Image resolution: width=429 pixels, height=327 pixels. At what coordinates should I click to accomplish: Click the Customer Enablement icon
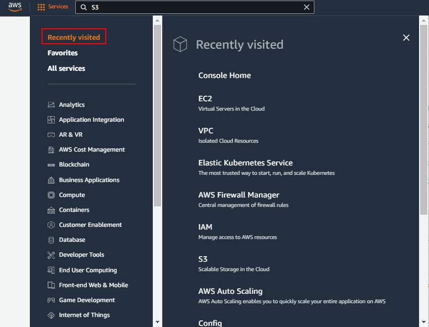[51, 225]
